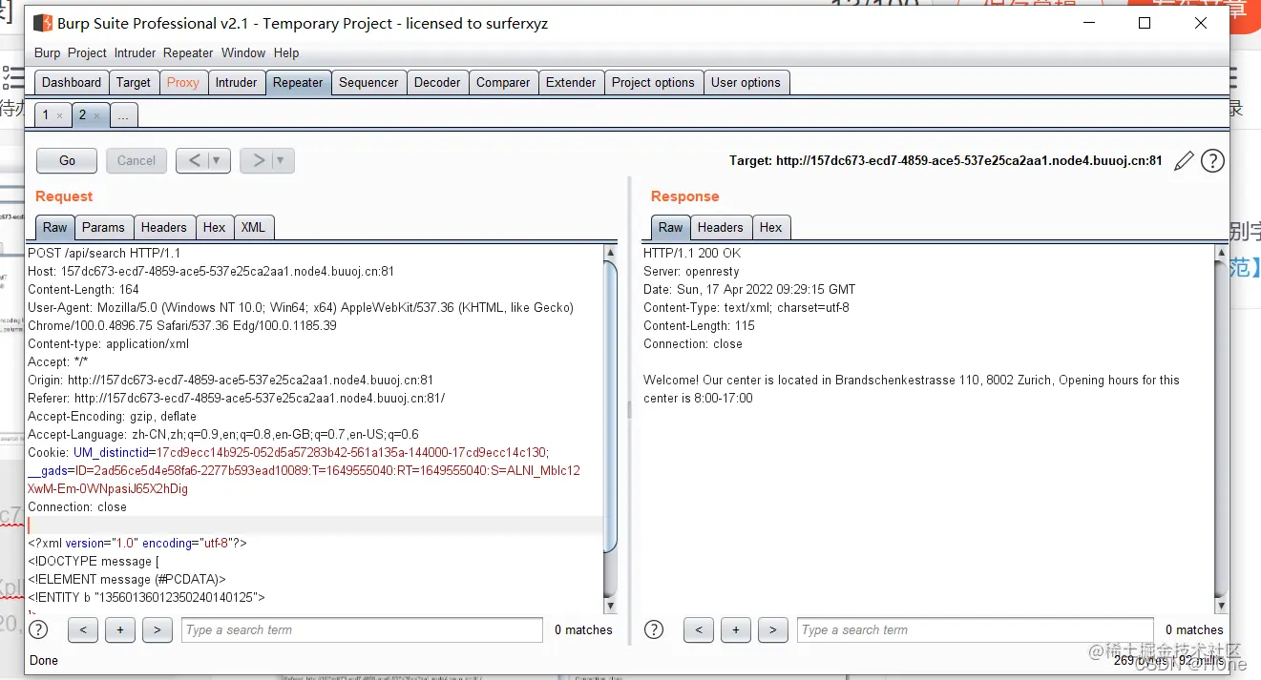Open back history dropdown arrow
Screen dimensions: 1261x680
(218, 160)
